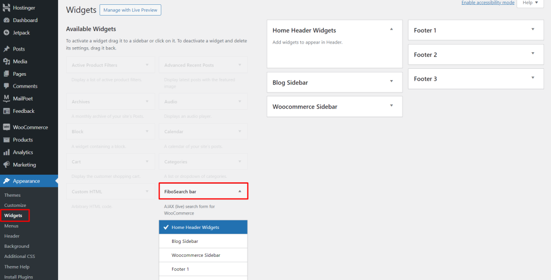Image resolution: width=551 pixels, height=280 pixels.
Task: Click the WooCommerce logo icon
Action: (6, 127)
